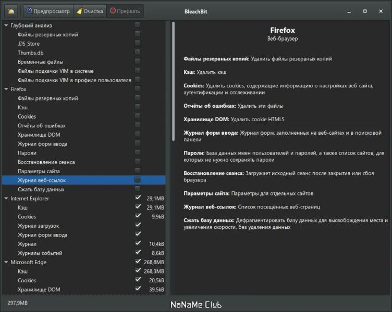Click the 297,9MB total in status bar
392x312 pixels.
pyautogui.click(x=18, y=303)
